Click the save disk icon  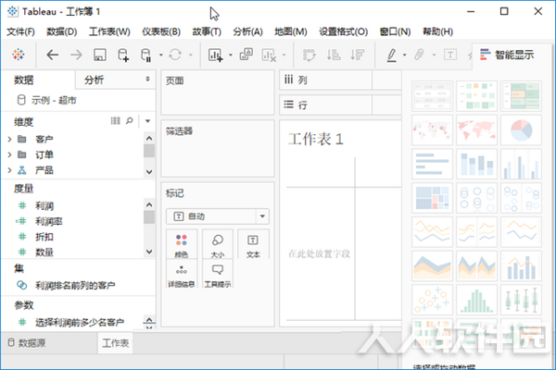tap(100, 55)
